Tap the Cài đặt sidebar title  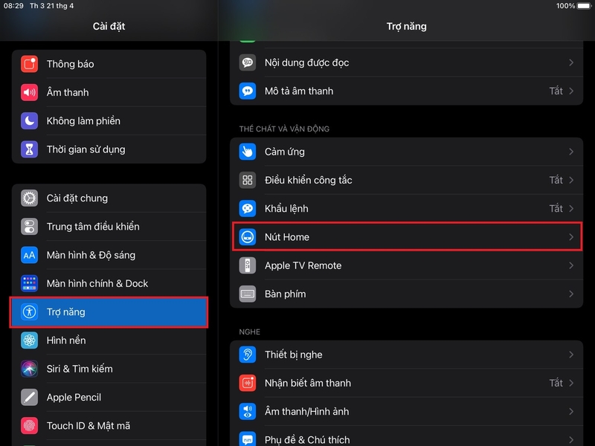109,26
